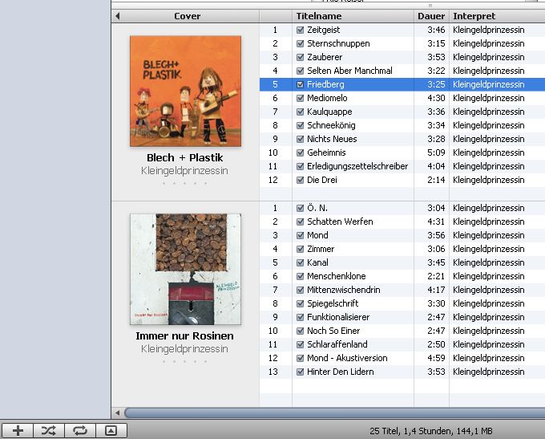The width and height of the screenshot is (545, 439).
Task: Select the track Mittenzwischendrin
Action: (343, 290)
